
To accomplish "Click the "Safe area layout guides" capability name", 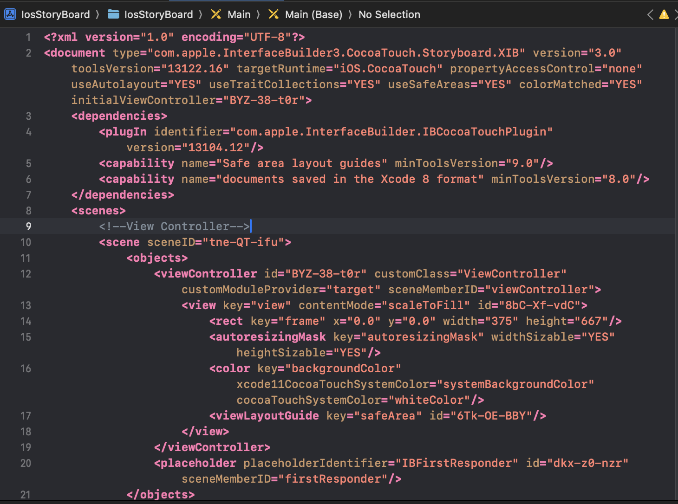I will (302, 163).
